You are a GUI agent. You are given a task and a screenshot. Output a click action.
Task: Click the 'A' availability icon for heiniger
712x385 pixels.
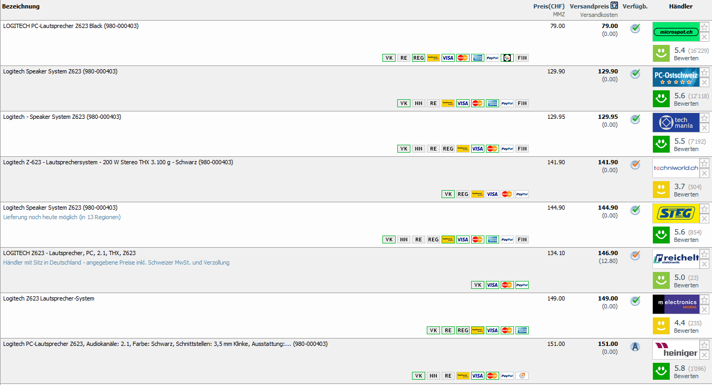635,346
